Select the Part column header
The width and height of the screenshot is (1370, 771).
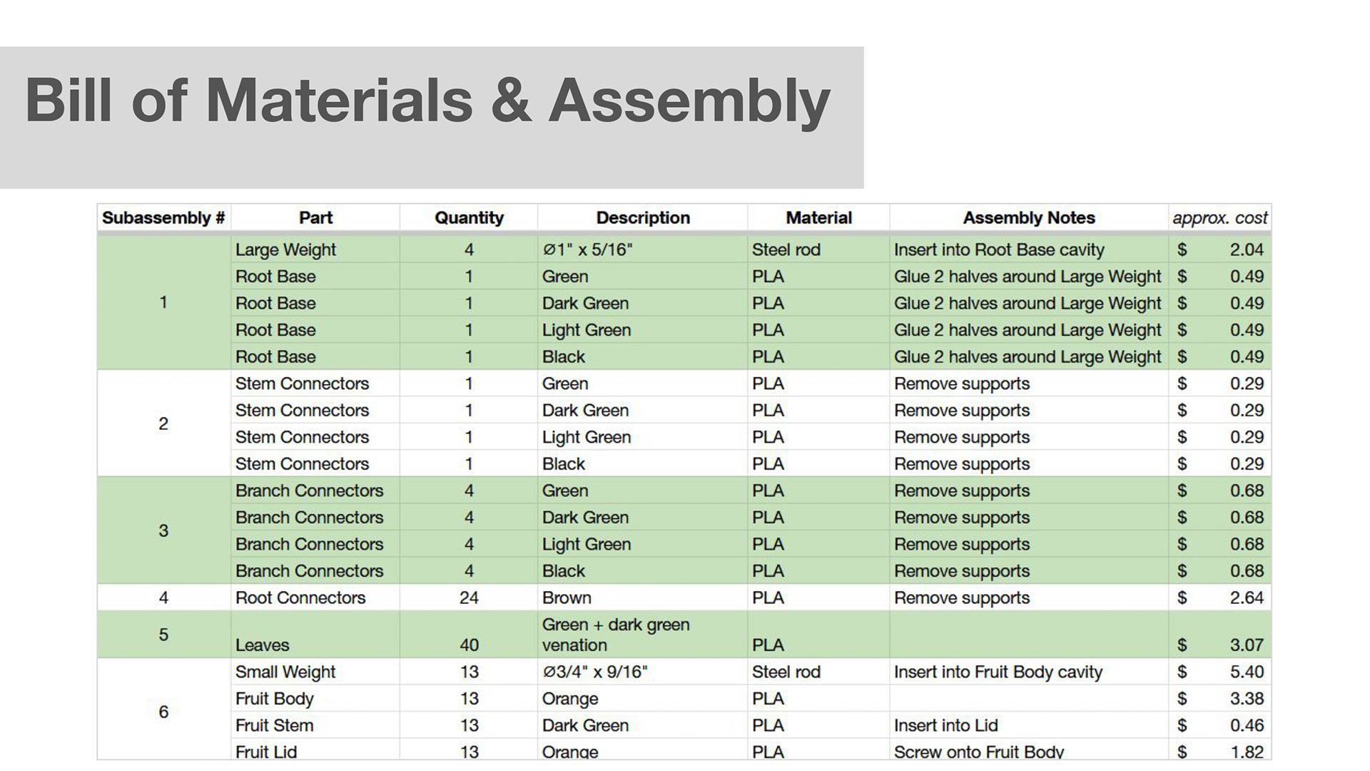[315, 218]
